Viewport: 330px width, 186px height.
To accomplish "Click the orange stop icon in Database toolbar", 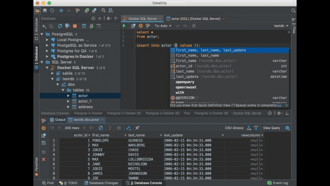I will click(x=75, y=26).
